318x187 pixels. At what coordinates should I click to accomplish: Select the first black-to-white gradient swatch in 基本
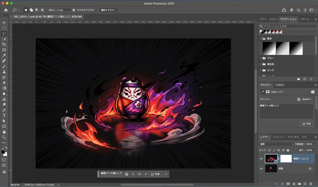[x=269, y=48]
